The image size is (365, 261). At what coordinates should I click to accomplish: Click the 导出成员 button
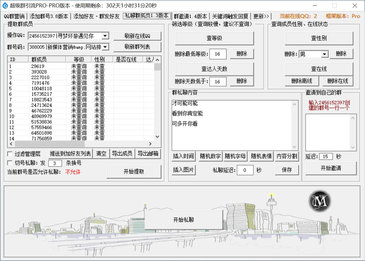pos(122,154)
